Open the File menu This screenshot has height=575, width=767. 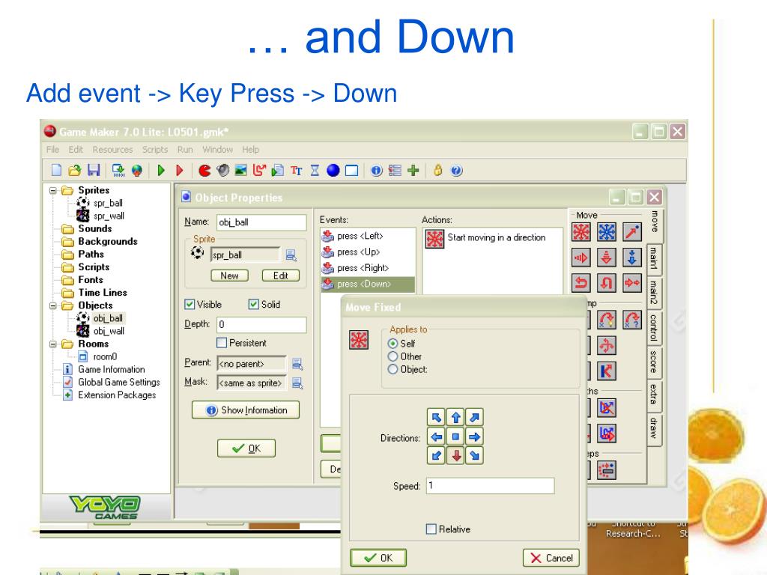[52, 149]
